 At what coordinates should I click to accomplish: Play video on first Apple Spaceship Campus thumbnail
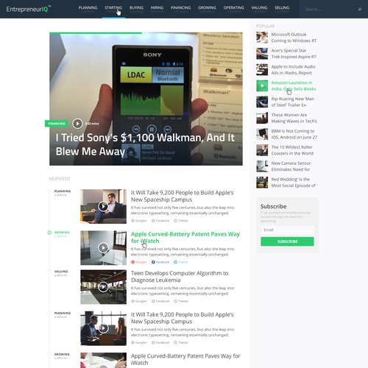click(103, 206)
